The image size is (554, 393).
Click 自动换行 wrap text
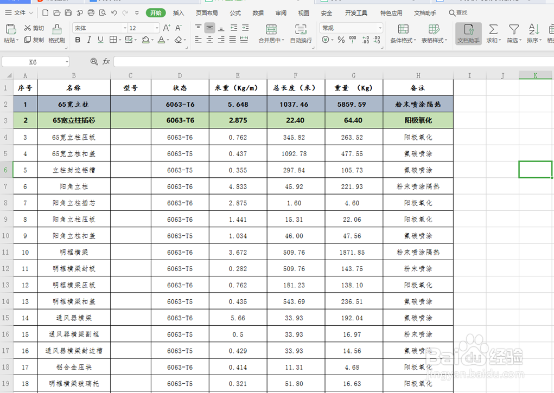[301, 34]
